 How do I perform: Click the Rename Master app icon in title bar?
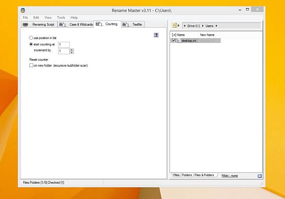tap(23, 10)
